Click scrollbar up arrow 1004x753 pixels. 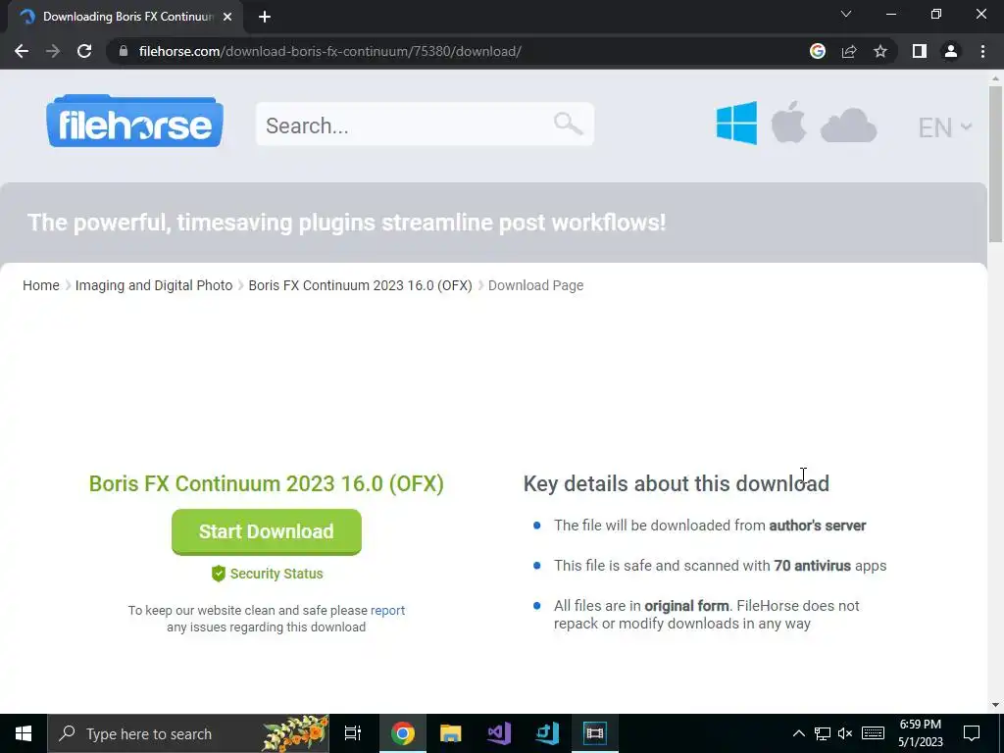(x=995, y=78)
